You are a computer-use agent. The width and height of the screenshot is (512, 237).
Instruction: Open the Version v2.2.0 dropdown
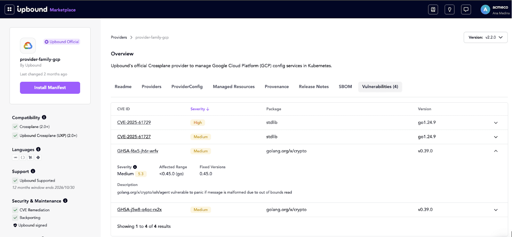point(485,37)
